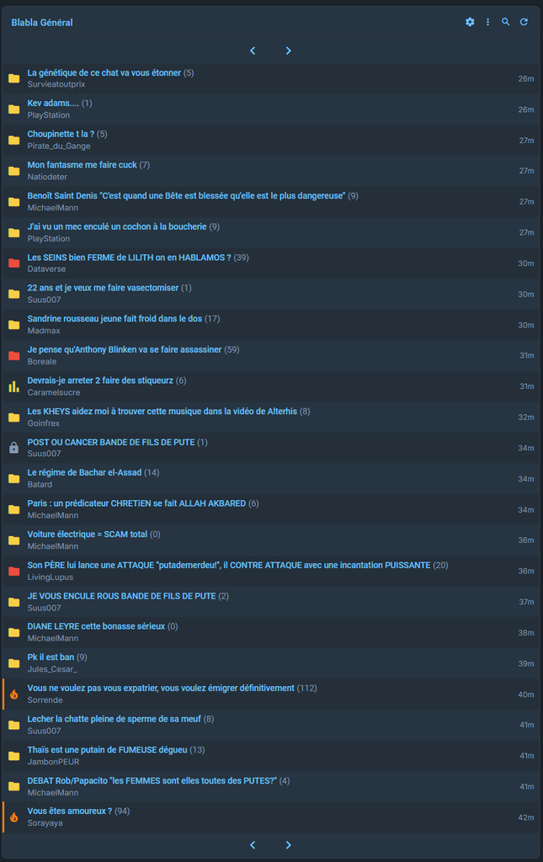Click the lock icon of the POST OU CANCER topic
The image size is (543, 862).
pos(14,448)
